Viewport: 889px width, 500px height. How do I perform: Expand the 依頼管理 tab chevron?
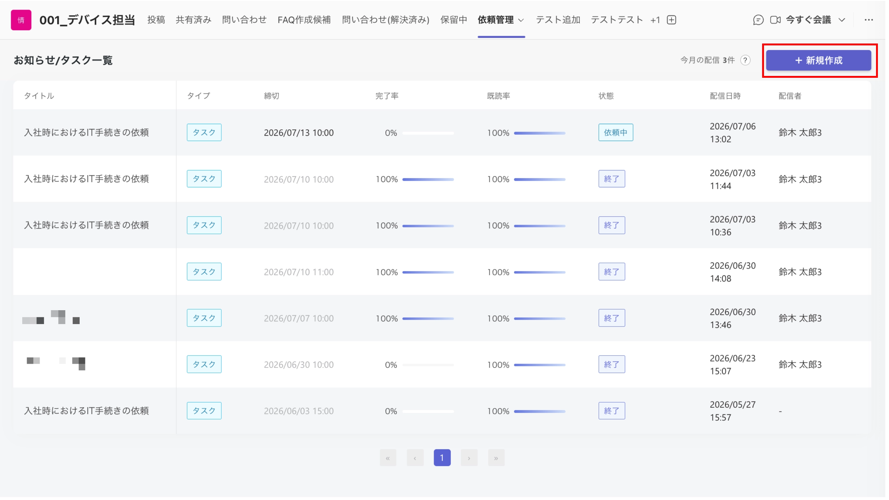coord(521,20)
